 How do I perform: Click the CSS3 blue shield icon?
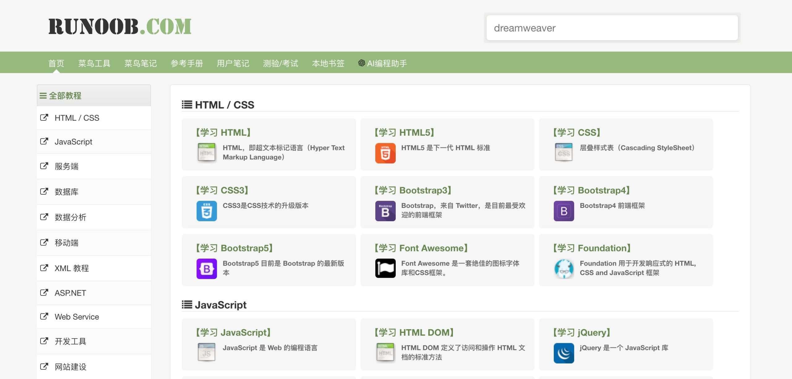[x=207, y=211]
